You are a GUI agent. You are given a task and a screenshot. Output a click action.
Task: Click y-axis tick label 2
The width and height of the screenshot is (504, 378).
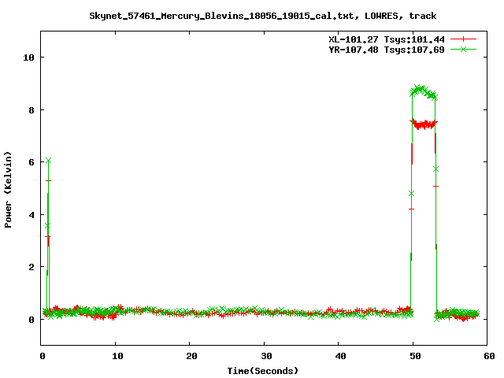[31, 267]
